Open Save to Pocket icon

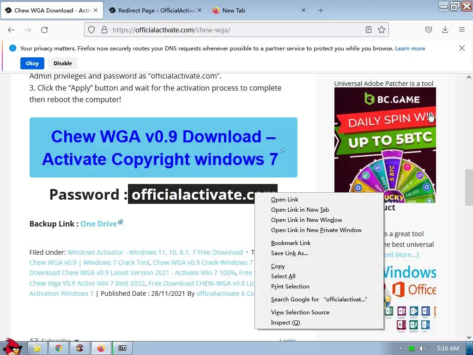point(429,30)
